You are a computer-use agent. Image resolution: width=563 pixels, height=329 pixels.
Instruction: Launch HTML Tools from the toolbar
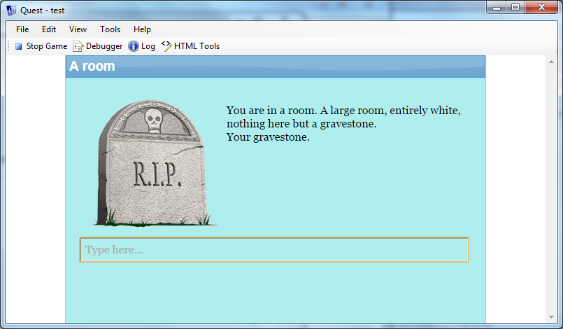tap(166, 46)
